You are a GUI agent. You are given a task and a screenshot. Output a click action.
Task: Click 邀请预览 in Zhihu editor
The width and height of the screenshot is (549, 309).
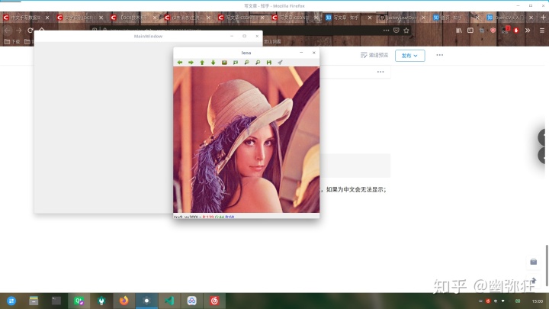point(374,55)
